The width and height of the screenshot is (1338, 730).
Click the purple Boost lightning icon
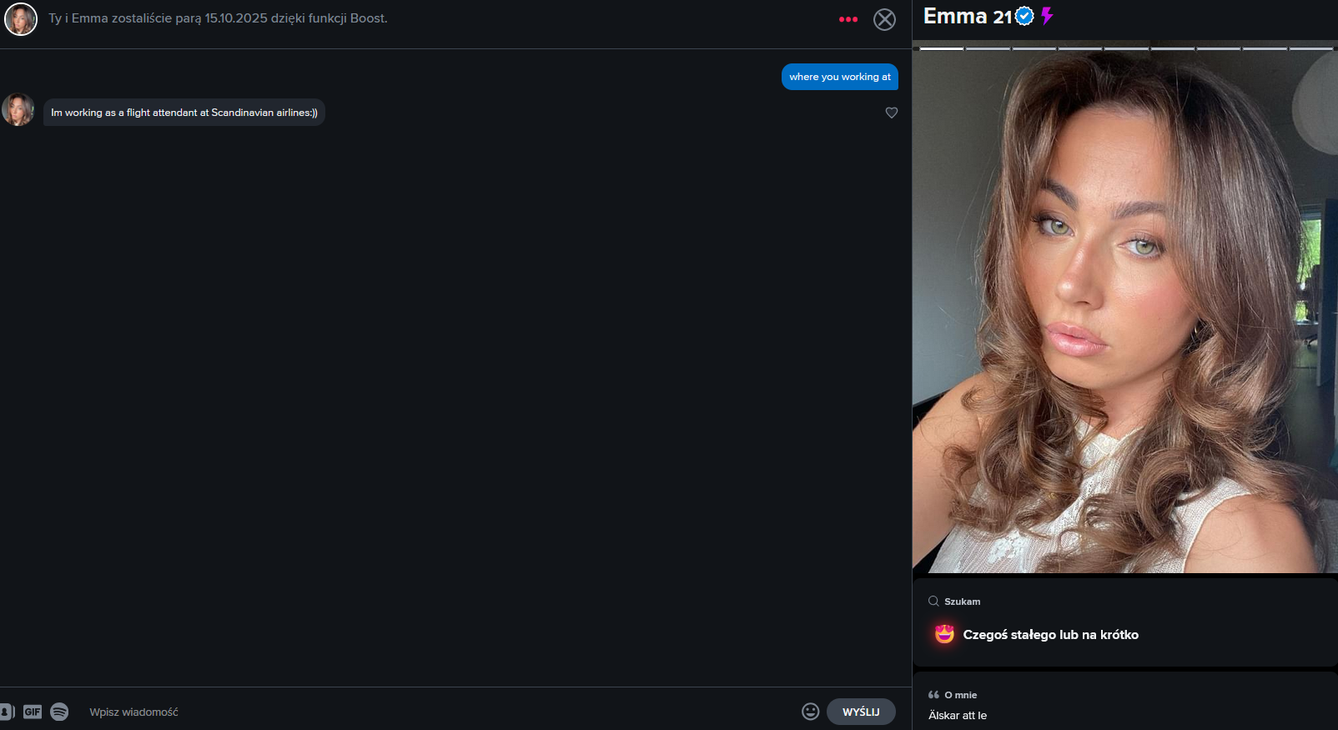click(1047, 16)
